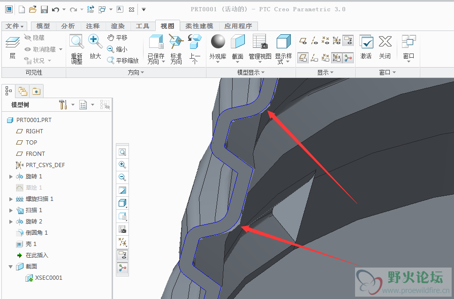This screenshot has width=454, height=299.
Task: Open a file using the folder icon
Action: tap(33, 9)
